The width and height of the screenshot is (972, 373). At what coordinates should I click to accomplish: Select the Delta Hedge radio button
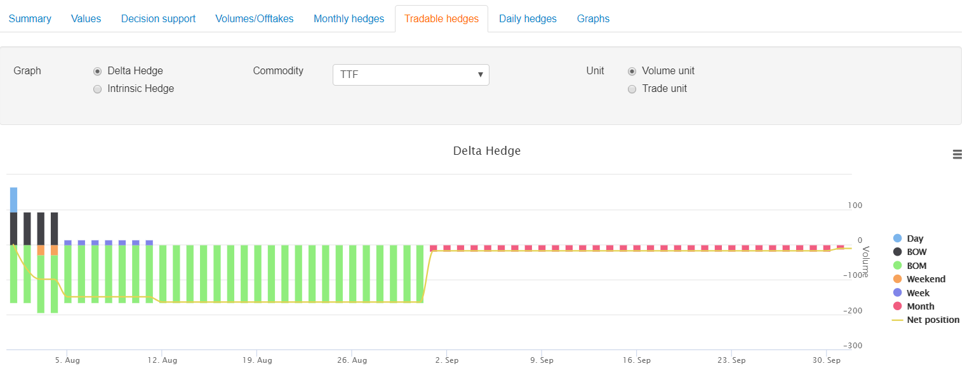98,71
